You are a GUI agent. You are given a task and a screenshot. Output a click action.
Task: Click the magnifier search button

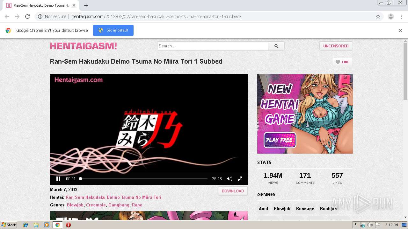coord(276,46)
